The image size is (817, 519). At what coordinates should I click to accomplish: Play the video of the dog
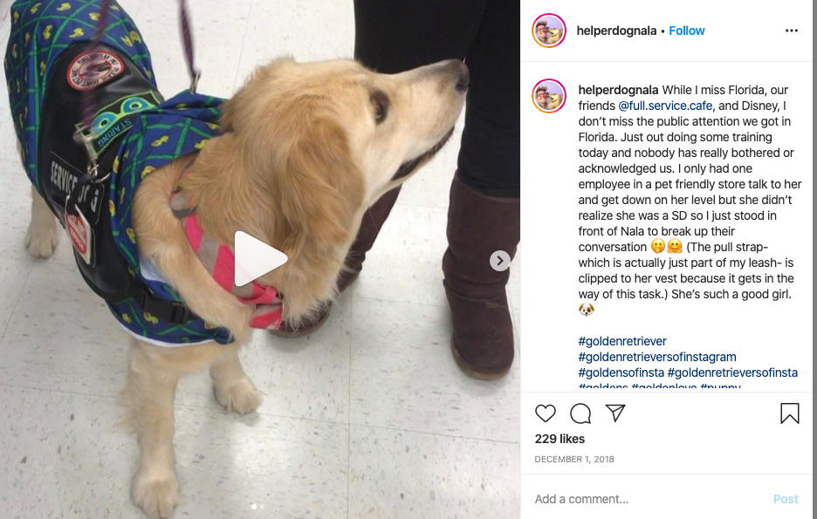pos(260,259)
